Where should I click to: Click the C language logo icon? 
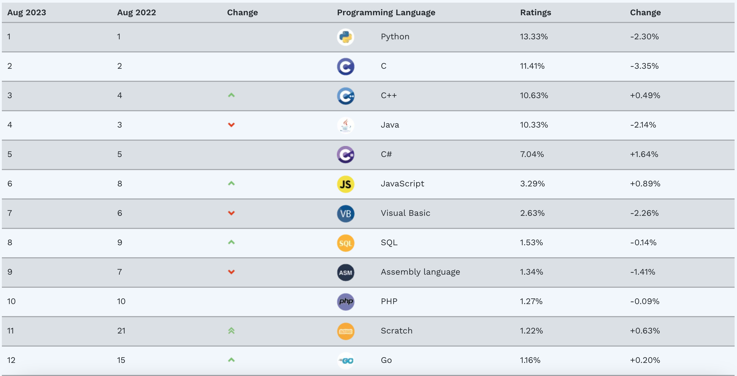(345, 67)
